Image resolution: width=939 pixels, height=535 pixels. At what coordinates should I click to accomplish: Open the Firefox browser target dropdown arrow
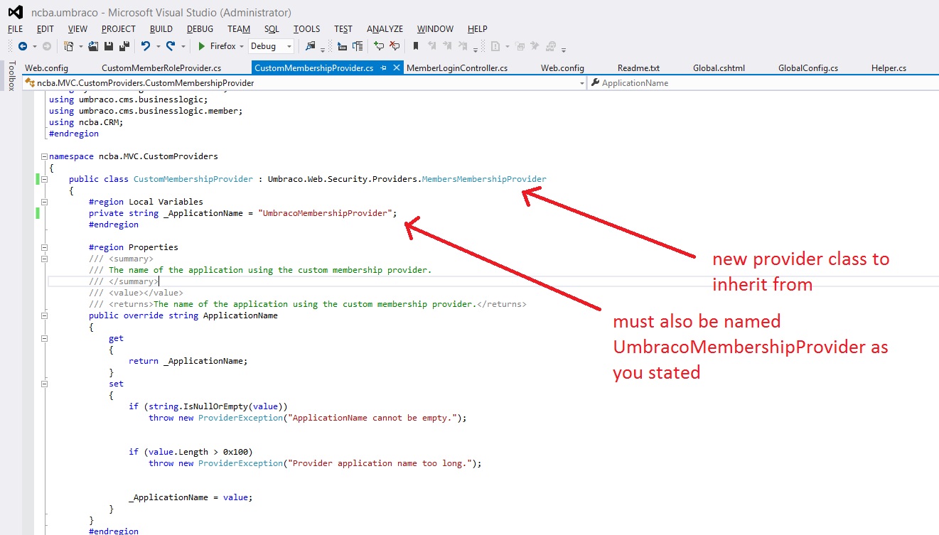pos(242,47)
